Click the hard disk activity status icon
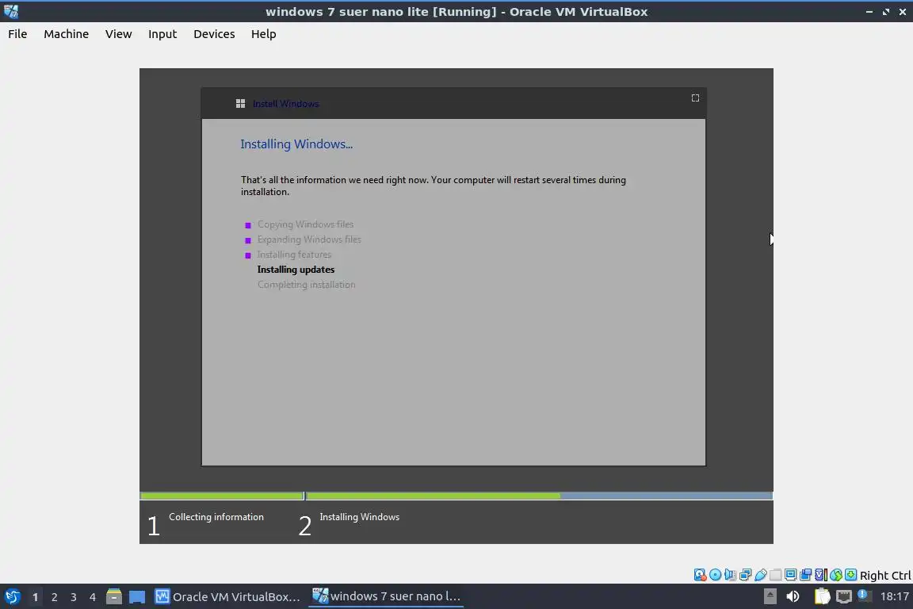This screenshot has width=913, height=609. tap(700, 575)
